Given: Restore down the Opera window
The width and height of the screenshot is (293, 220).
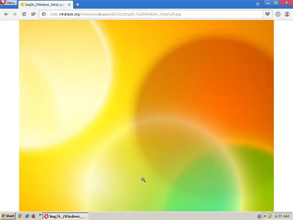Looking at the screenshot, I should tap(276, 3).
